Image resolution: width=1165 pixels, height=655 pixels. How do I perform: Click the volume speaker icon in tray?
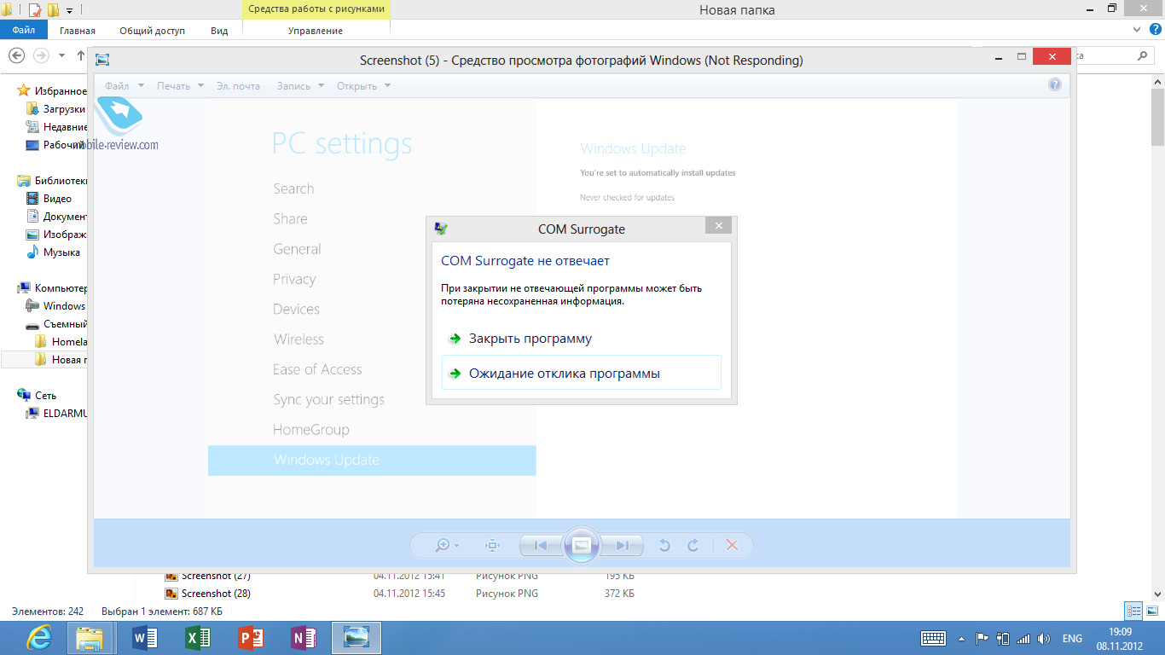(1044, 639)
